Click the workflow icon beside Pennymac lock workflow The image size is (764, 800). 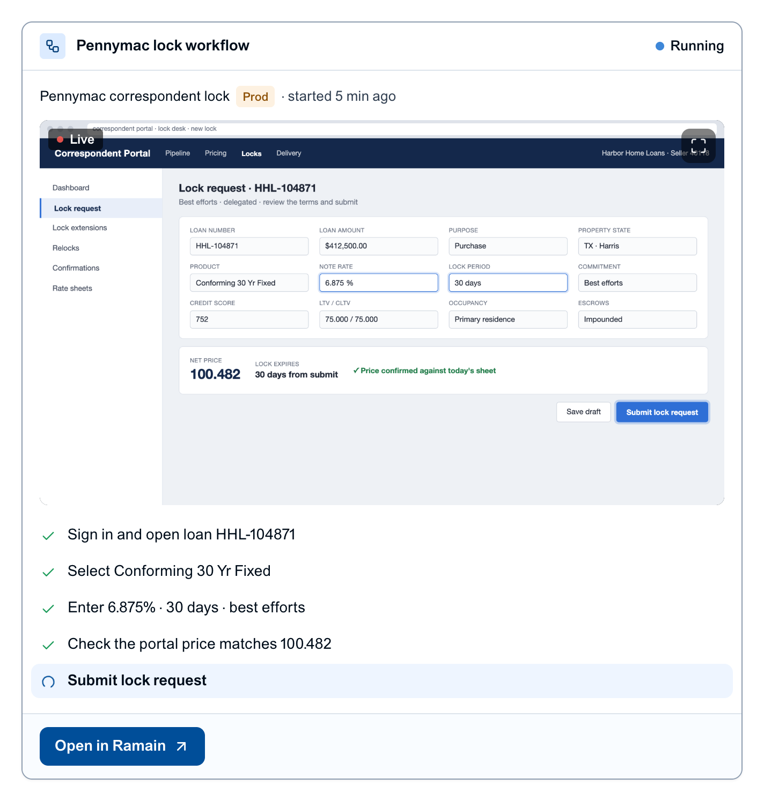click(53, 46)
